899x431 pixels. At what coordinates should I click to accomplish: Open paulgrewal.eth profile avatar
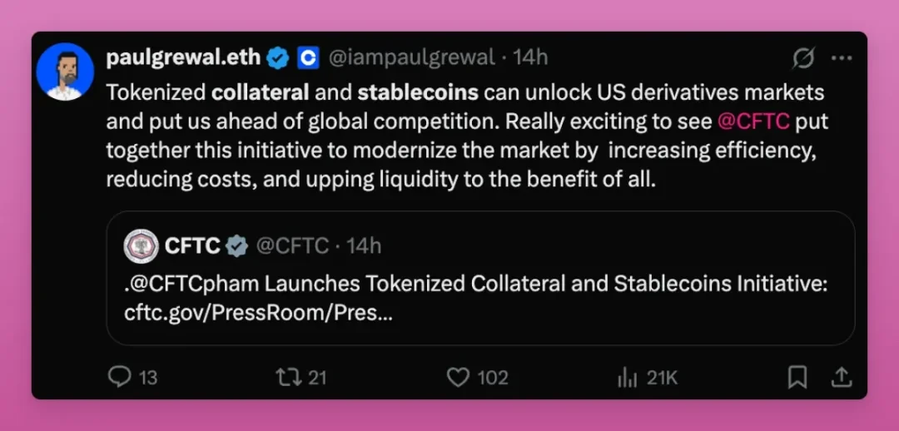pyautogui.click(x=65, y=72)
